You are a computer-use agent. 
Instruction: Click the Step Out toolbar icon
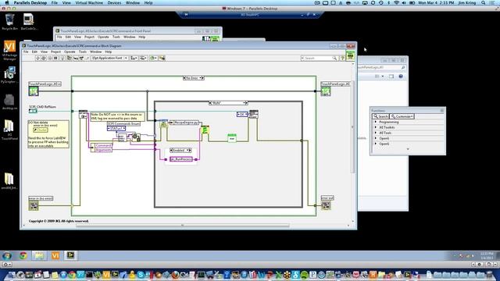pos(87,58)
